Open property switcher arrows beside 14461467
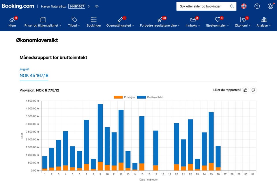Image resolution: width=277 pixels, height=193 pixels. tap(89, 6)
